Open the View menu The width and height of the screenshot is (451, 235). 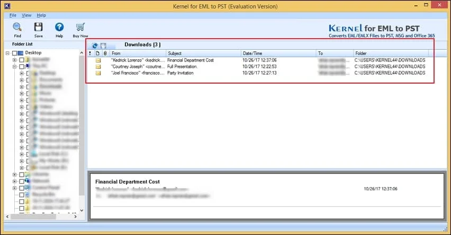coord(26,15)
